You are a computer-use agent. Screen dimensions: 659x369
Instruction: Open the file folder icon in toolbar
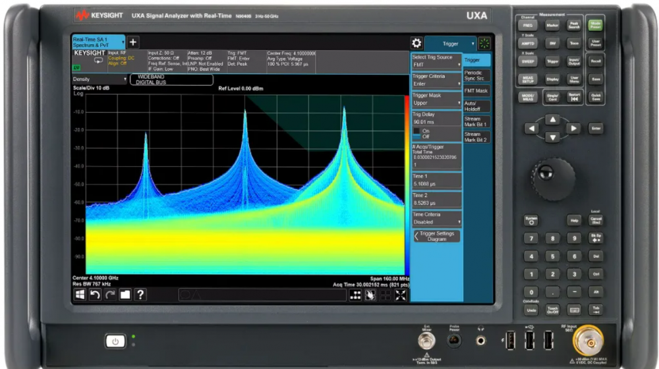pyautogui.click(x=125, y=295)
